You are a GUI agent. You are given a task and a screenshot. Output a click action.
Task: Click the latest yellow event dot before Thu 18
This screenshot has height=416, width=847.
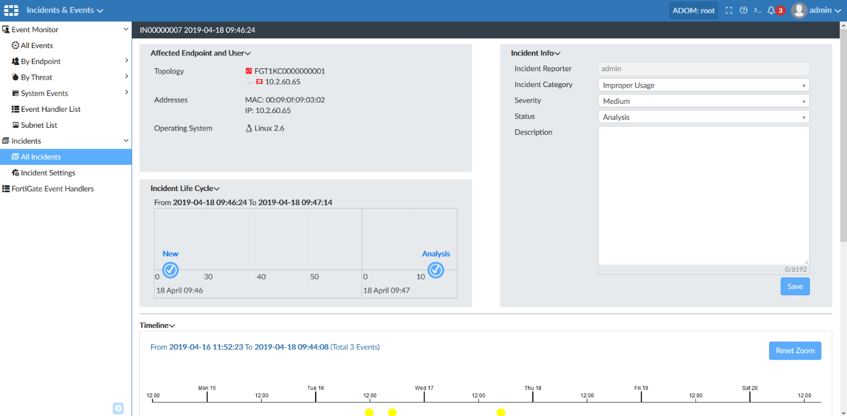[501, 412]
